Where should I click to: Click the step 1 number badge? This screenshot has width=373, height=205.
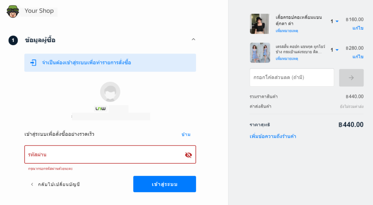13,40
